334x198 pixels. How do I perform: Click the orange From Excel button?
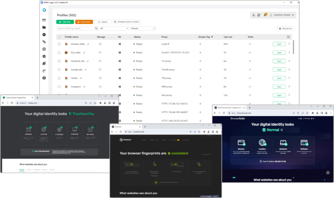[x=84, y=22]
